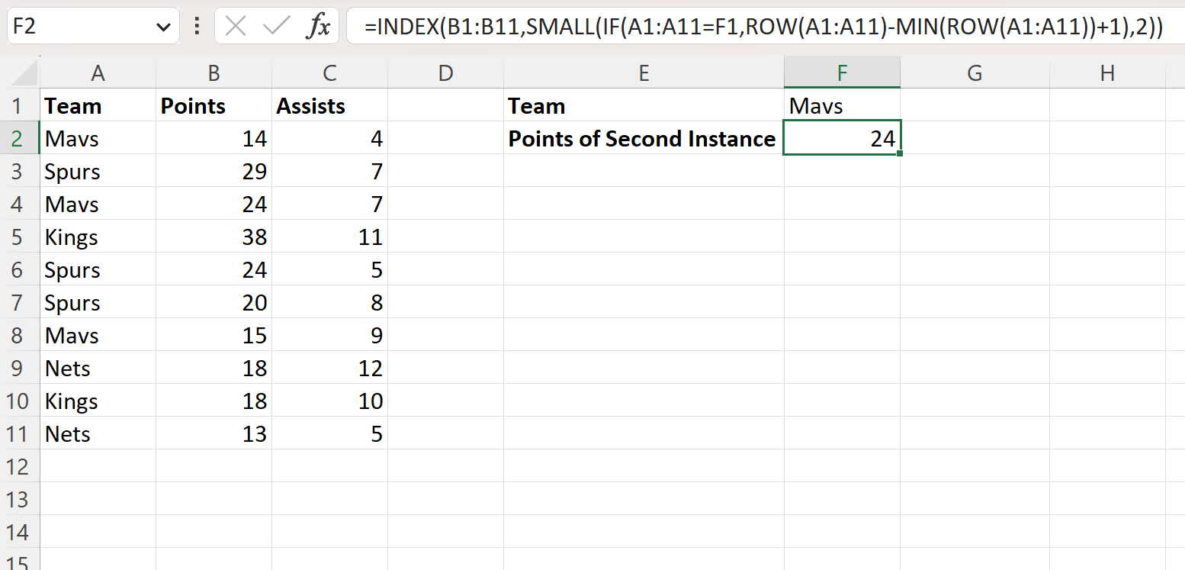The height and width of the screenshot is (570, 1185).
Task: Select cell C9 showing 12 assists
Action: 329,368
